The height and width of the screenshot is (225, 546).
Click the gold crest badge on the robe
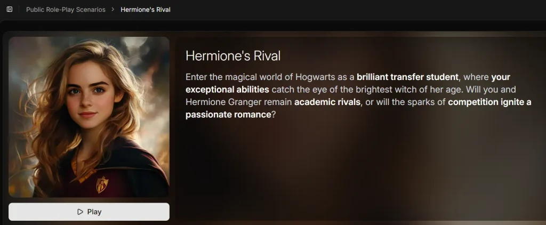102,184
